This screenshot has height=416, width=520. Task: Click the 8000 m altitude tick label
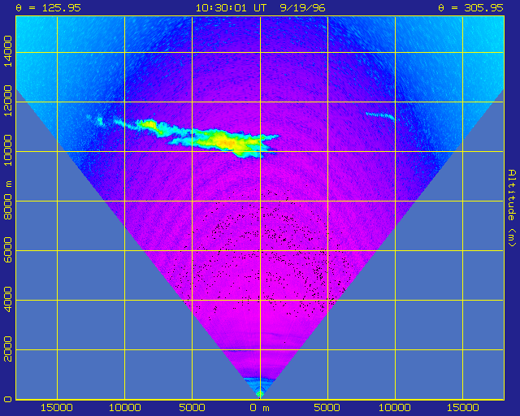[7, 201]
